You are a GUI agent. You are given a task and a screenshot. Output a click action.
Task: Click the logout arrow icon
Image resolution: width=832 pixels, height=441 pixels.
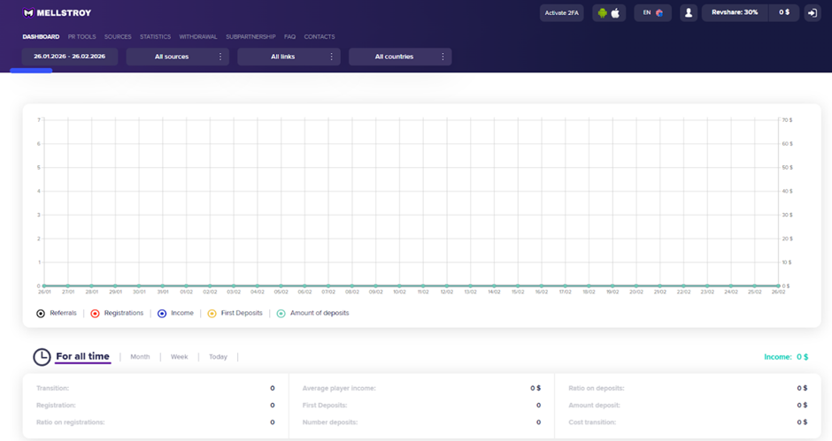(x=812, y=13)
